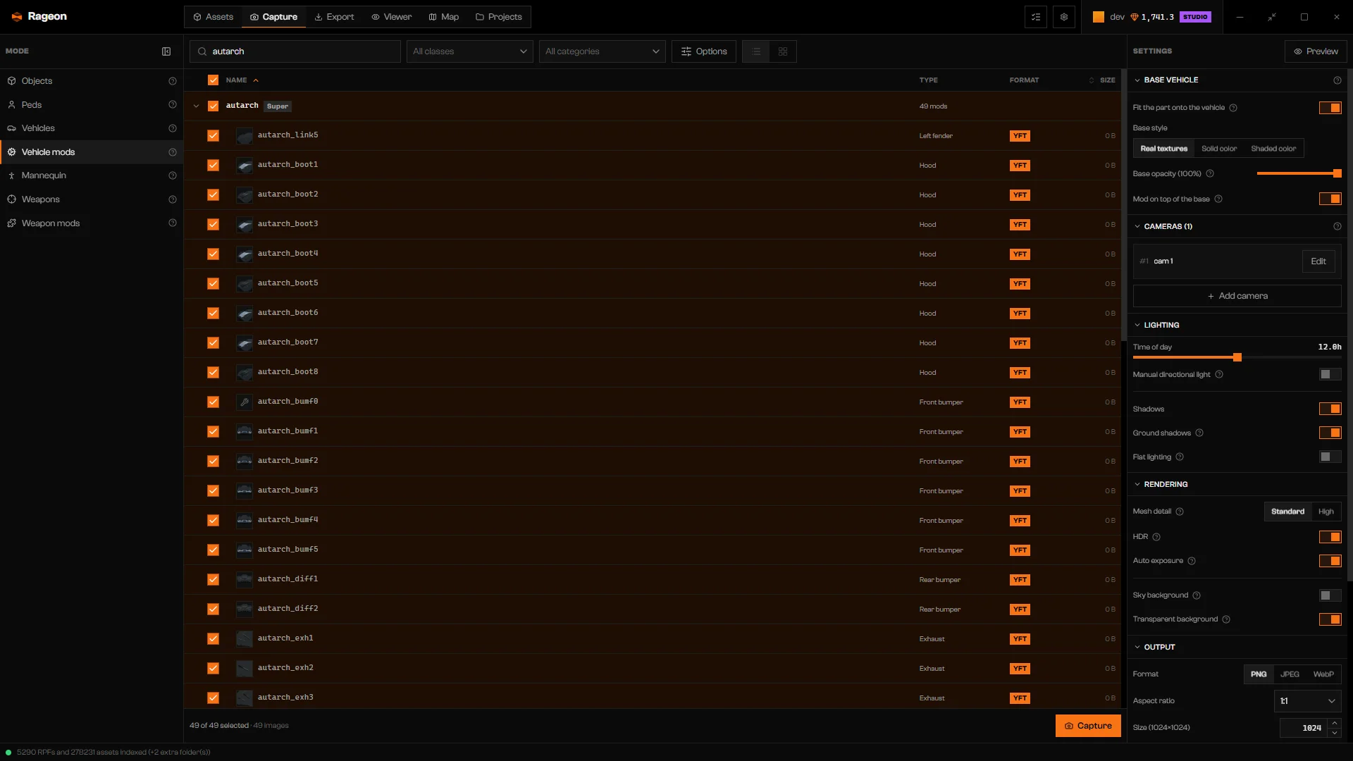Enable Flat lighting switch

click(1330, 457)
